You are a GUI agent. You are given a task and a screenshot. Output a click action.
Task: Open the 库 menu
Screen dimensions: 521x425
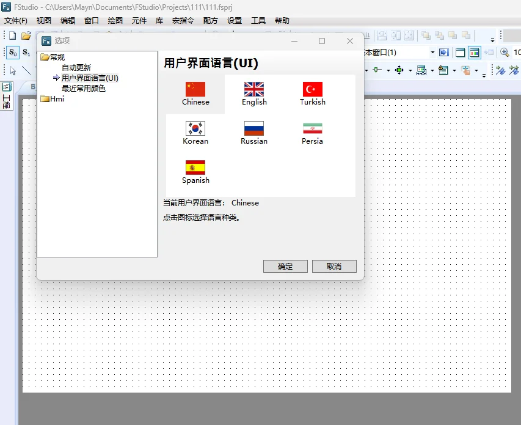click(x=159, y=21)
